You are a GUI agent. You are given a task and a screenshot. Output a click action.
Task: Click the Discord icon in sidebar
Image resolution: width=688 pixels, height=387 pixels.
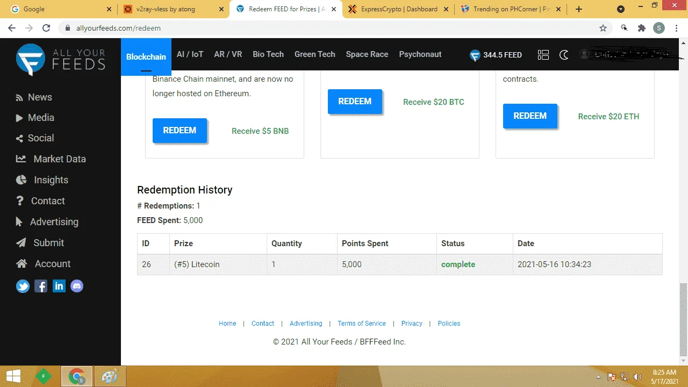(77, 286)
